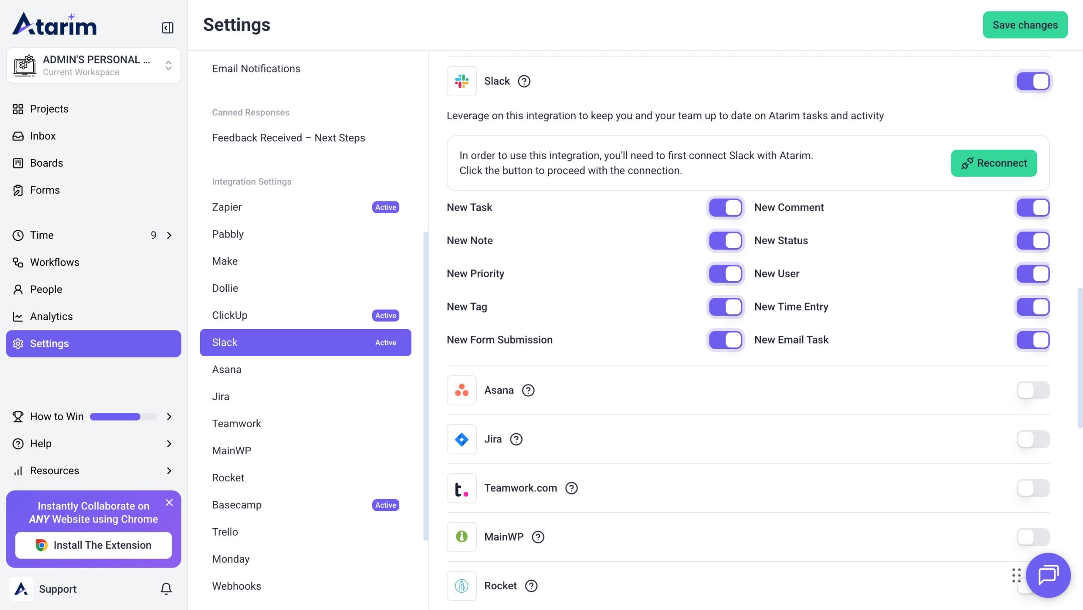Image resolution: width=1083 pixels, height=610 pixels.
Task: Go to the Boards page
Action: click(x=47, y=163)
